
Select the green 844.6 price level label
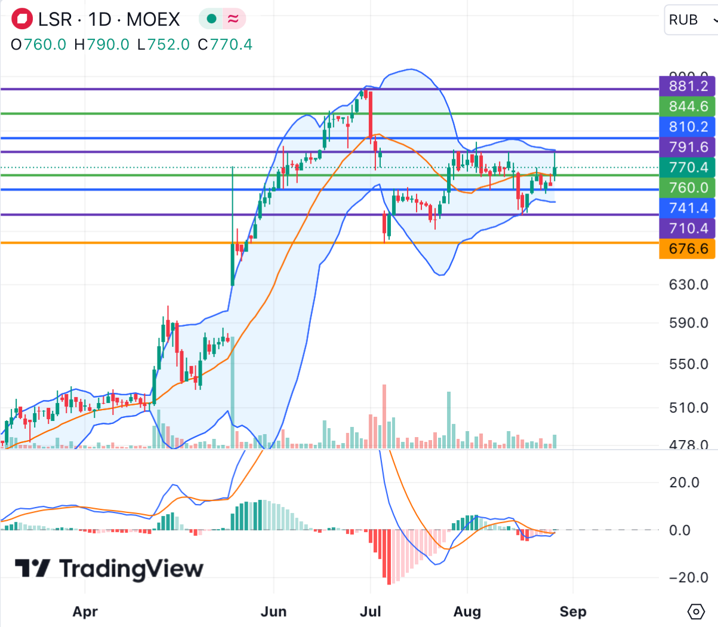pyautogui.click(x=688, y=106)
